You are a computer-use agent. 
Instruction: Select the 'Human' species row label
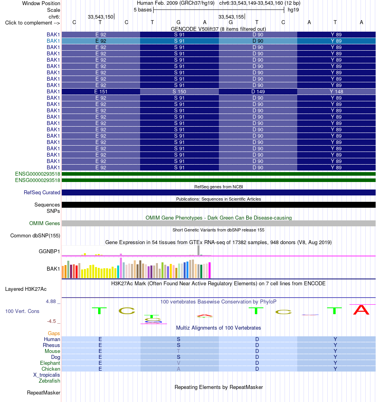[52, 339]
